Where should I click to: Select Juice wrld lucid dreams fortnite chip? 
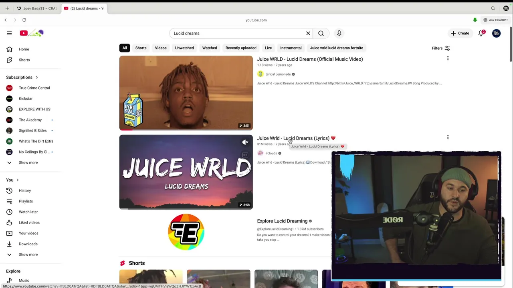coord(337,48)
